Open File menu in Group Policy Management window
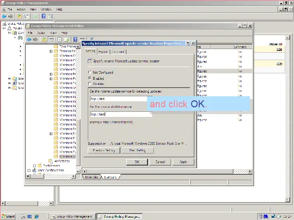The image size is (294, 220). click(10, 9)
